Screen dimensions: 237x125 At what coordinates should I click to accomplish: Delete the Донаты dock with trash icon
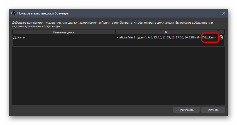click(221, 37)
